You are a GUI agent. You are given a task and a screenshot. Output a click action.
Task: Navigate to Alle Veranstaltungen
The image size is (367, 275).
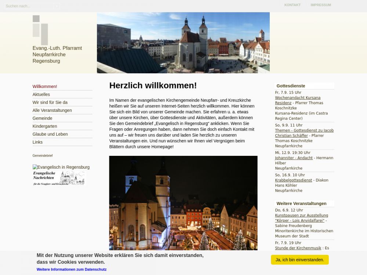pos(52,110)
